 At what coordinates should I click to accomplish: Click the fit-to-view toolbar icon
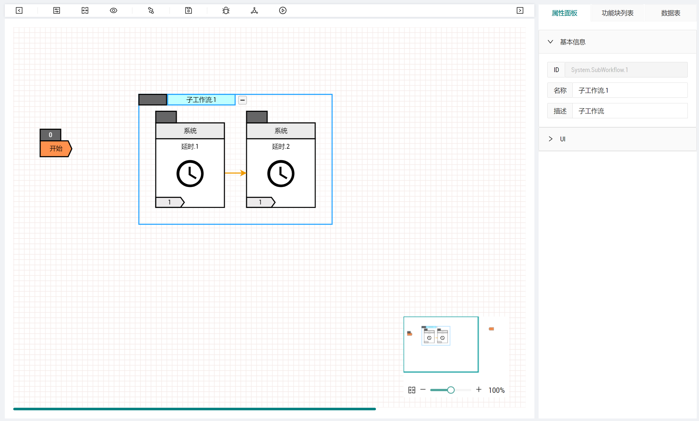85,10
